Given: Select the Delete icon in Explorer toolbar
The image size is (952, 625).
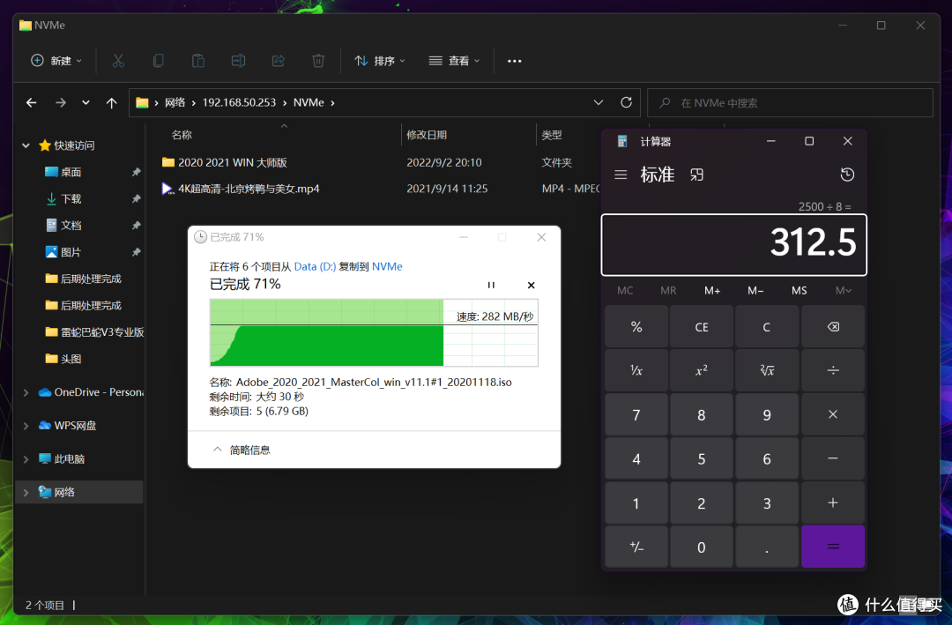Looking at the screenshot, I should pos(317,60).
